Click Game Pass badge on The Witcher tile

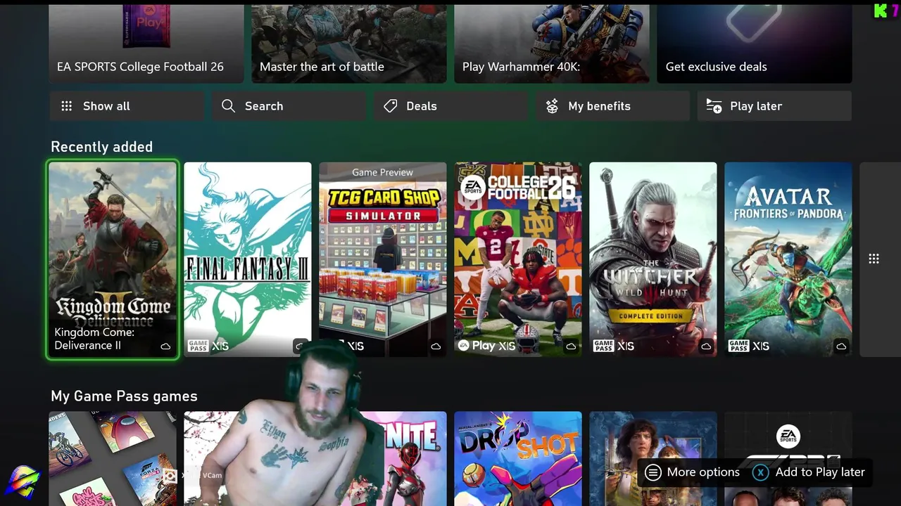point(604,346)
